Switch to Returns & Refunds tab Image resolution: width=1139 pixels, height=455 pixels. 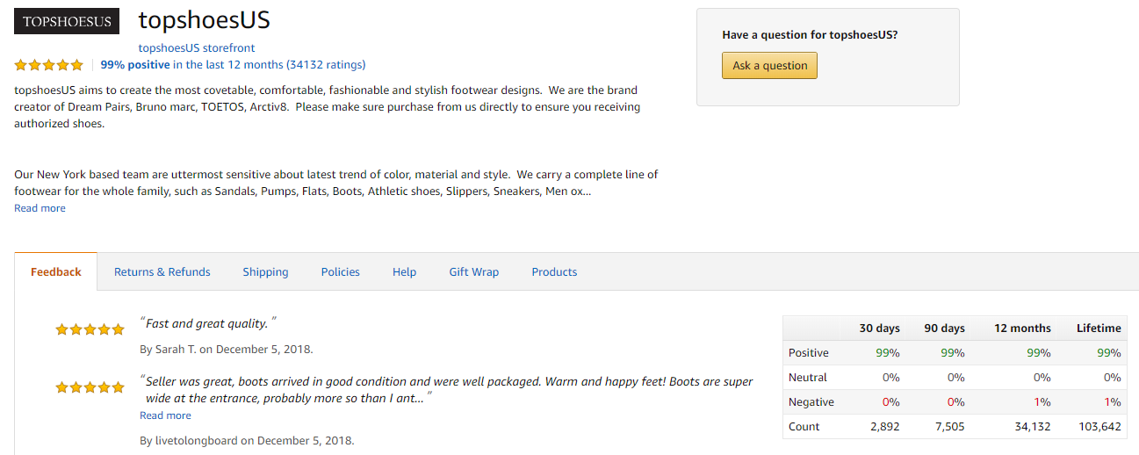162,271
